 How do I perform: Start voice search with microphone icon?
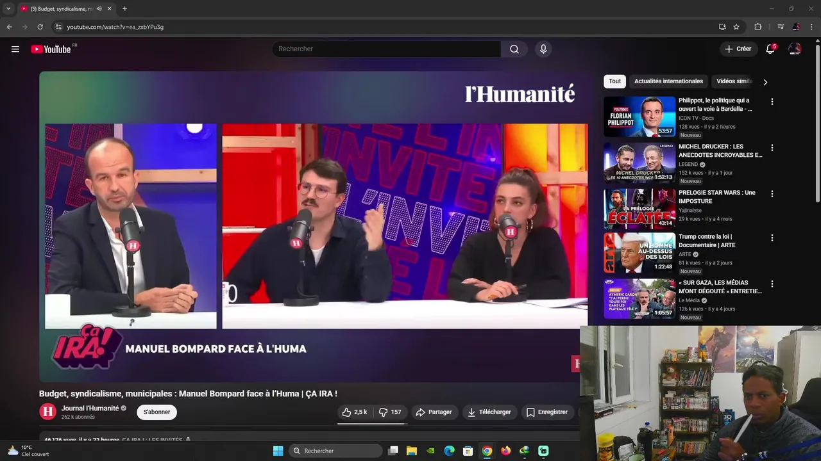coord(543,49)
